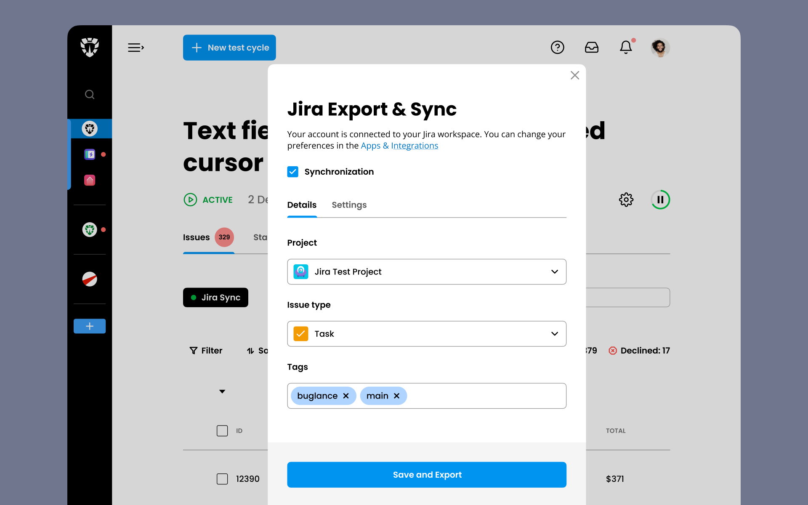Open the red-striped circle workspace icon
This screenshot has height=505, width=808.
pos(90,279)
